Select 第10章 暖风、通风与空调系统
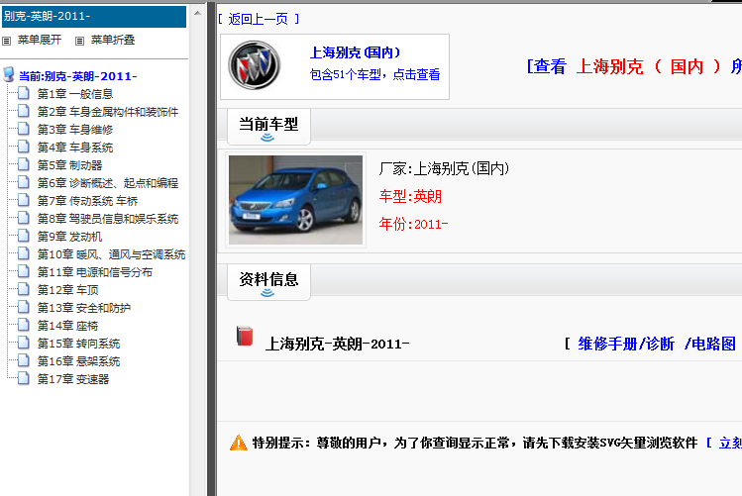 click(111, 254)
